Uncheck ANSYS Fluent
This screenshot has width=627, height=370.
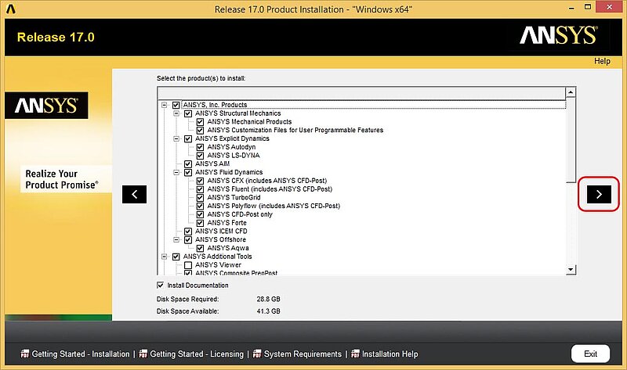(200, 189)
